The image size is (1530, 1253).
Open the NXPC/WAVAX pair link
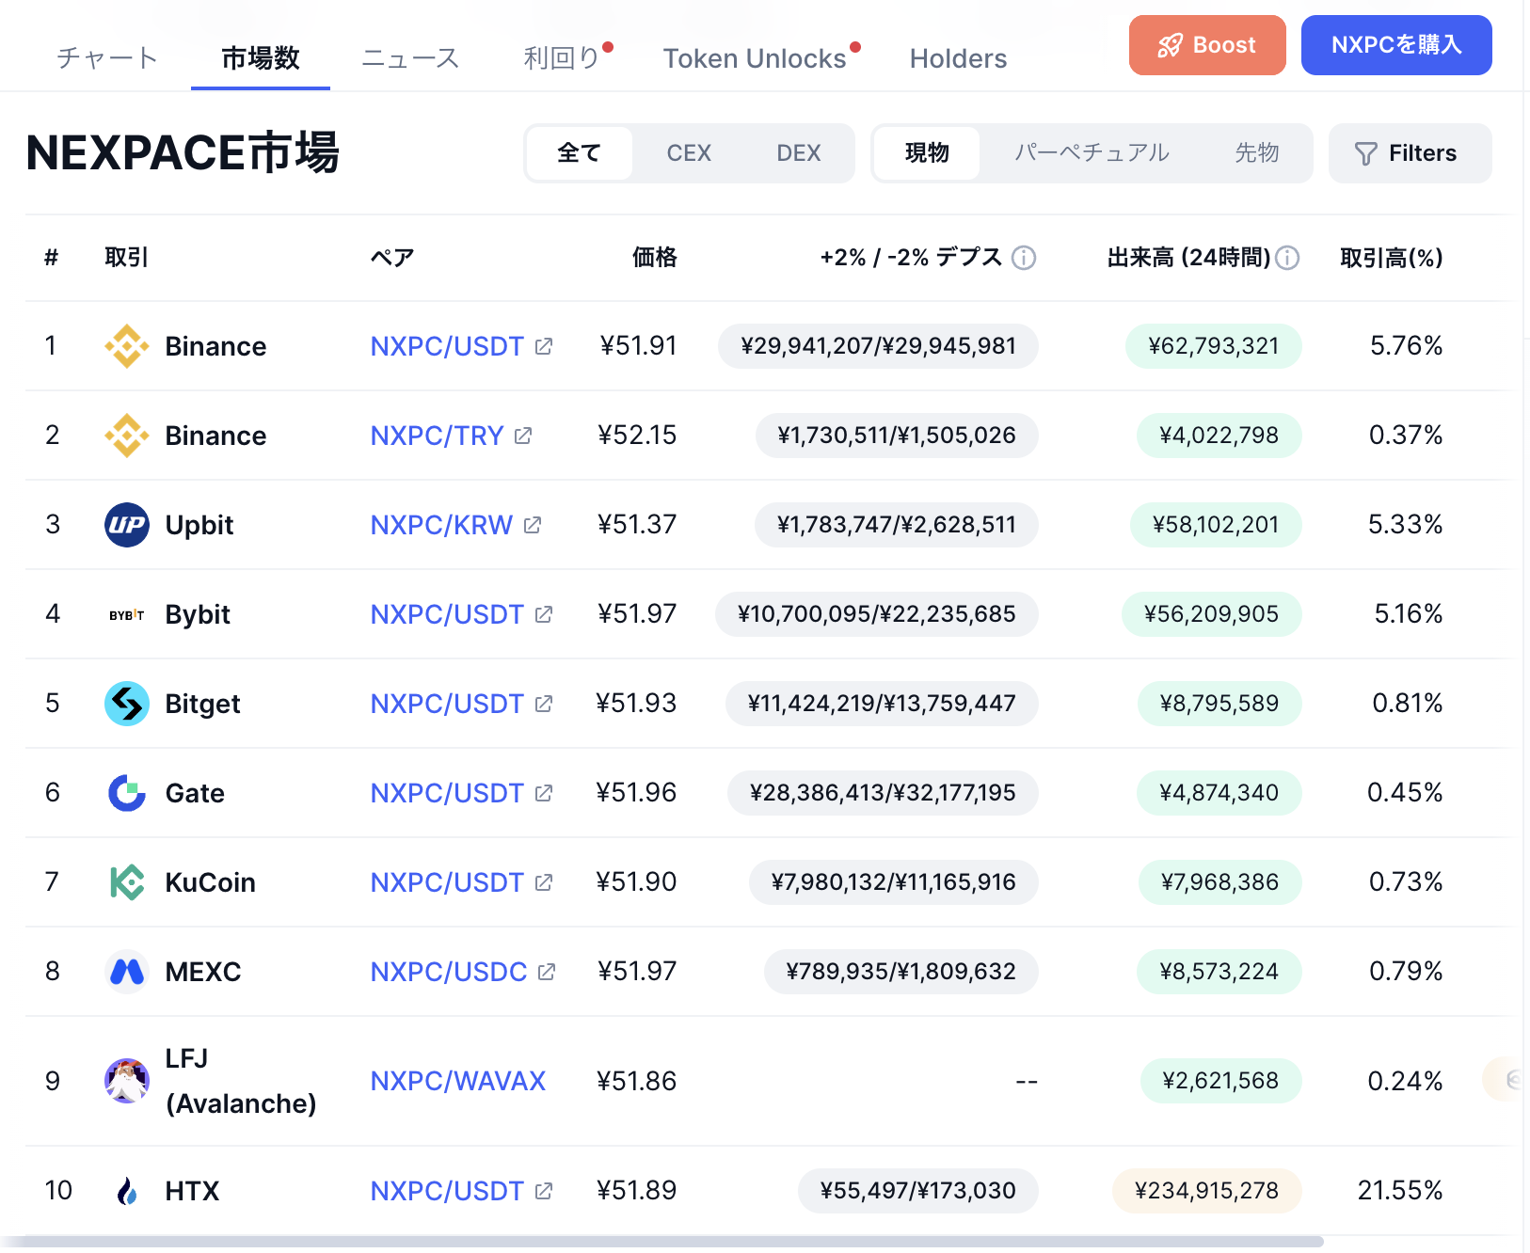(x=458, y=1081)
